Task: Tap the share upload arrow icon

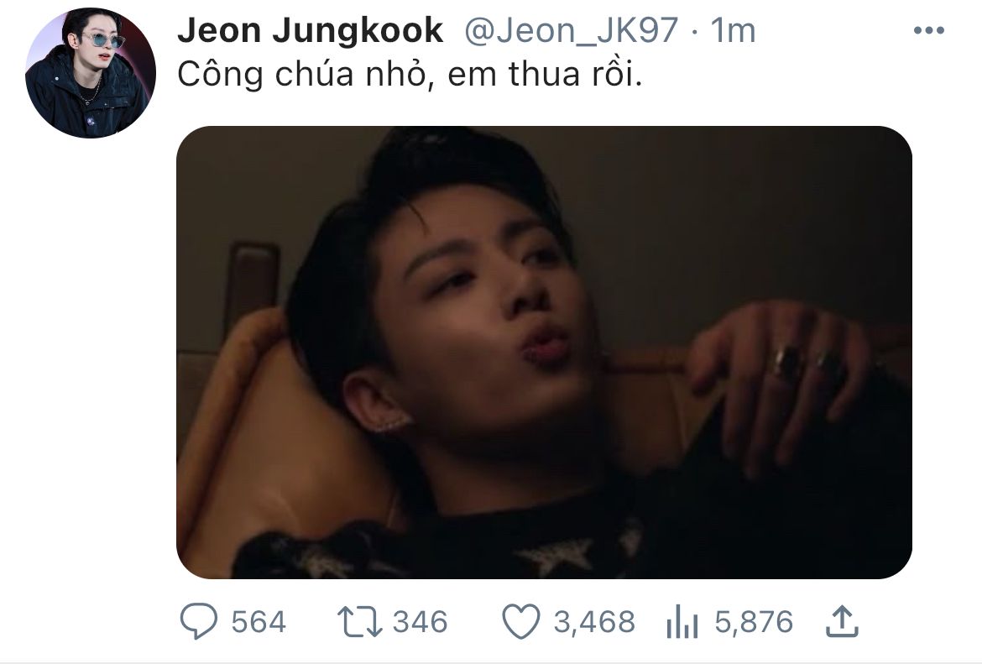Action: (x=842, y=621)
